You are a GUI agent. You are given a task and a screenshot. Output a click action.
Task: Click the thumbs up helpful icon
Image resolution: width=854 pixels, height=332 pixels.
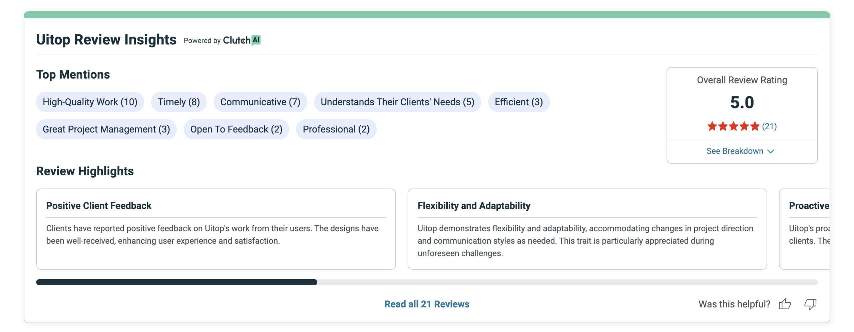point(785,304)
